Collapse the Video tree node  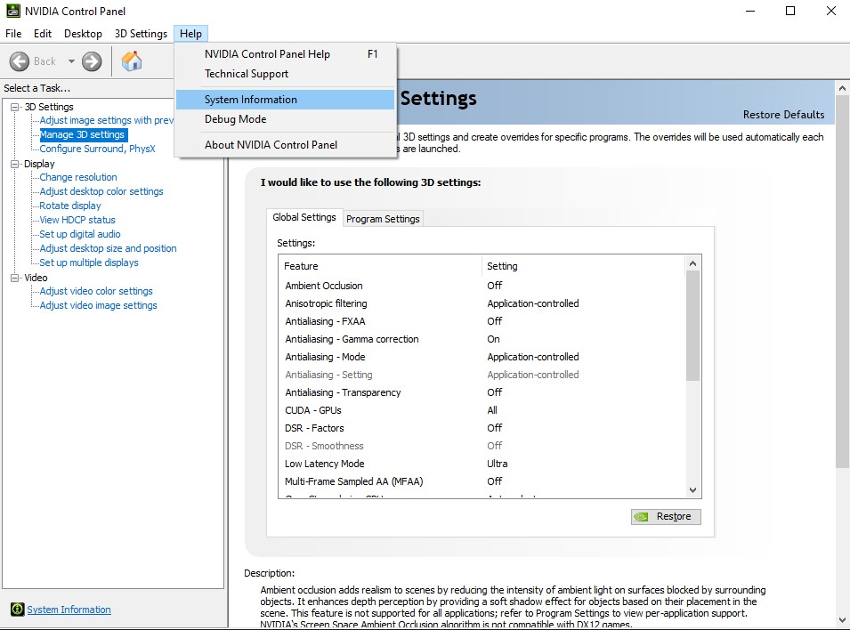coord(15,278)
